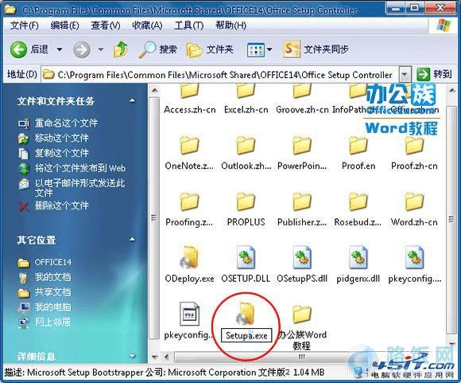Select the Proof.en folder
461x383 pixels.
(x=358, y=153)
